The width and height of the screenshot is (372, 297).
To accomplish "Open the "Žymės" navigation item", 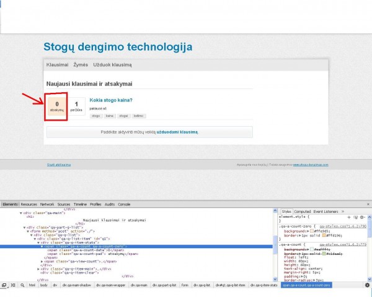I will coord(81,64).
